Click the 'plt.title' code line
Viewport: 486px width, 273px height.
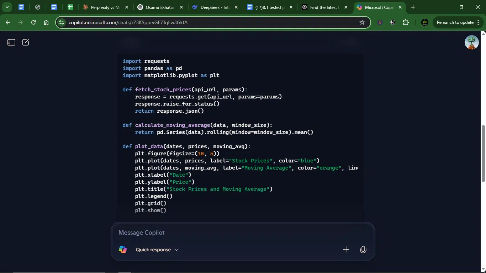[204, 189]
